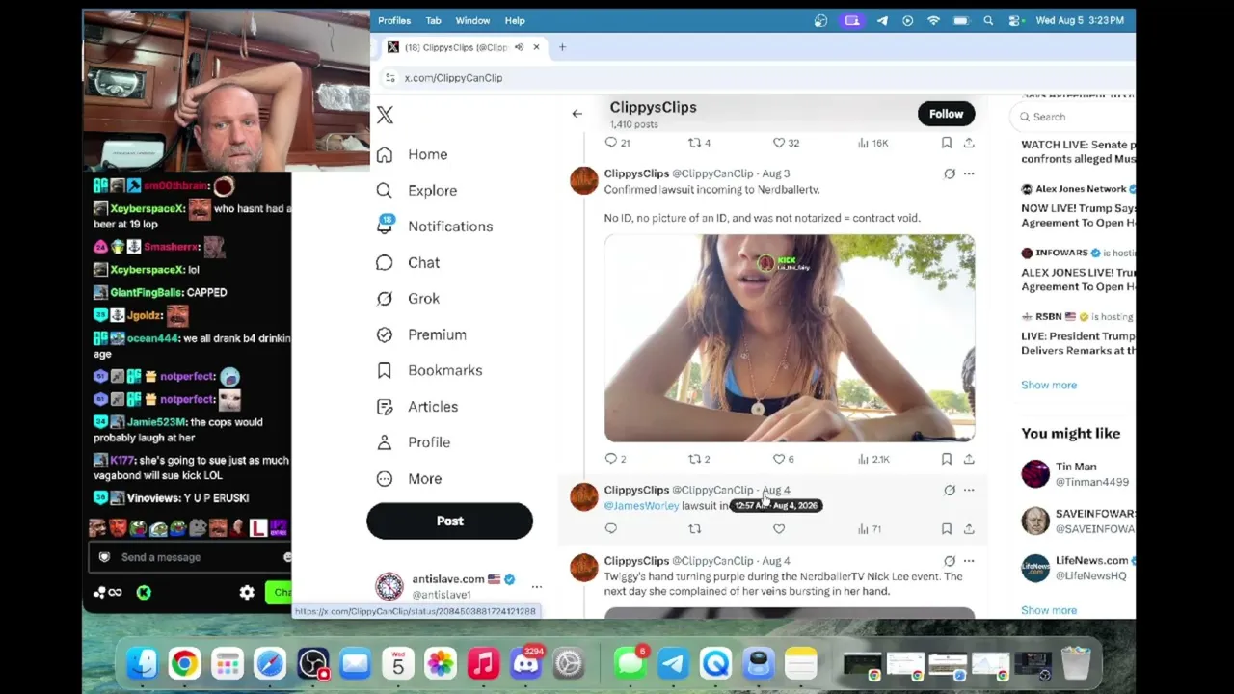Like the post showing 32 likes
The height and width of the screenshot is (694, 1234).
[x=786, y=143]
